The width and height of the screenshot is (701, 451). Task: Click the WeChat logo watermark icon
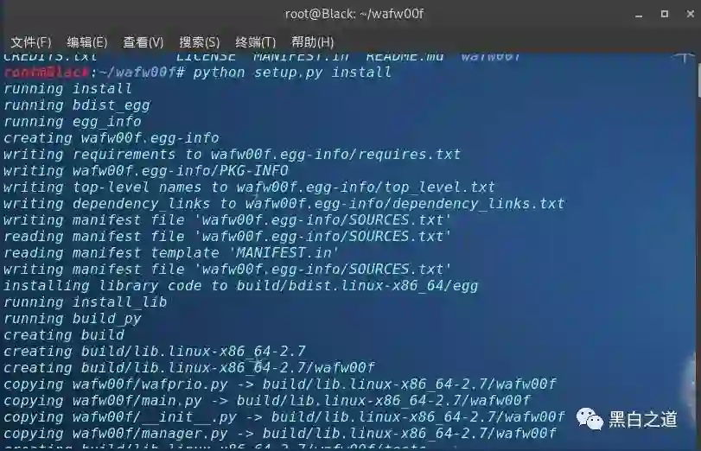(589, 419)
